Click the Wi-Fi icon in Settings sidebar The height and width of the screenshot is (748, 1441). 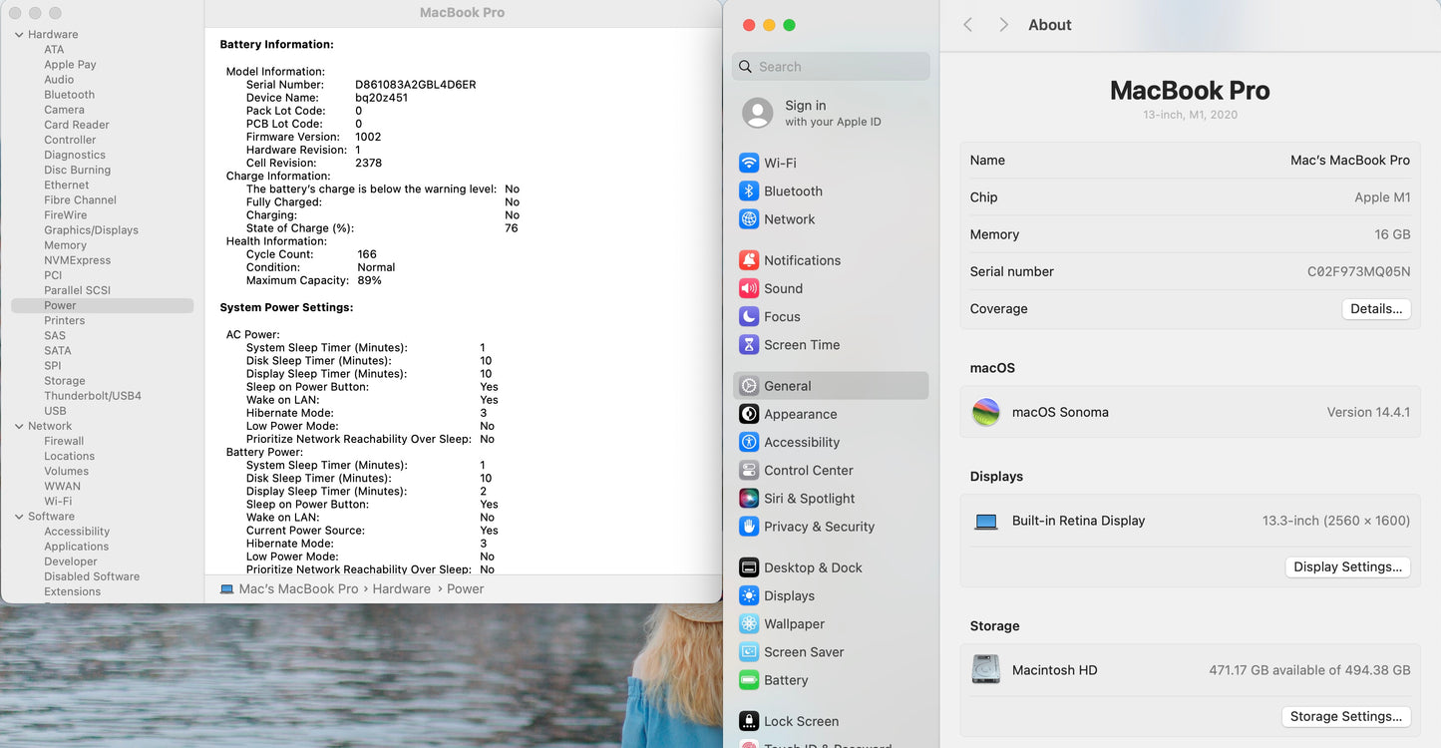749,163
